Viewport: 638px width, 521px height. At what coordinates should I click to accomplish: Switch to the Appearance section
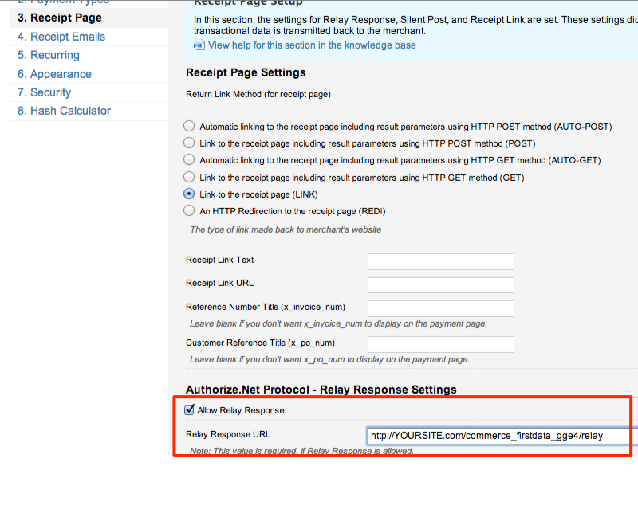pyautogui.click(x=54, y=74)
